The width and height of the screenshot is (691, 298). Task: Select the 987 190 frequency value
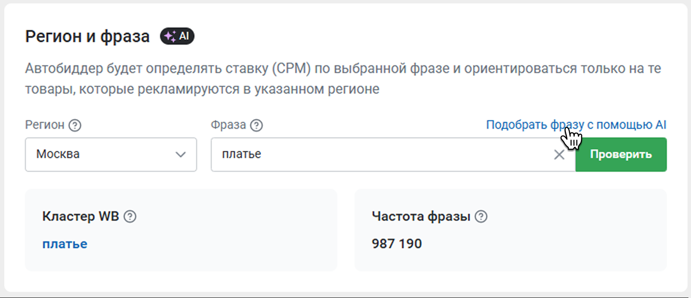click(397, 244)
